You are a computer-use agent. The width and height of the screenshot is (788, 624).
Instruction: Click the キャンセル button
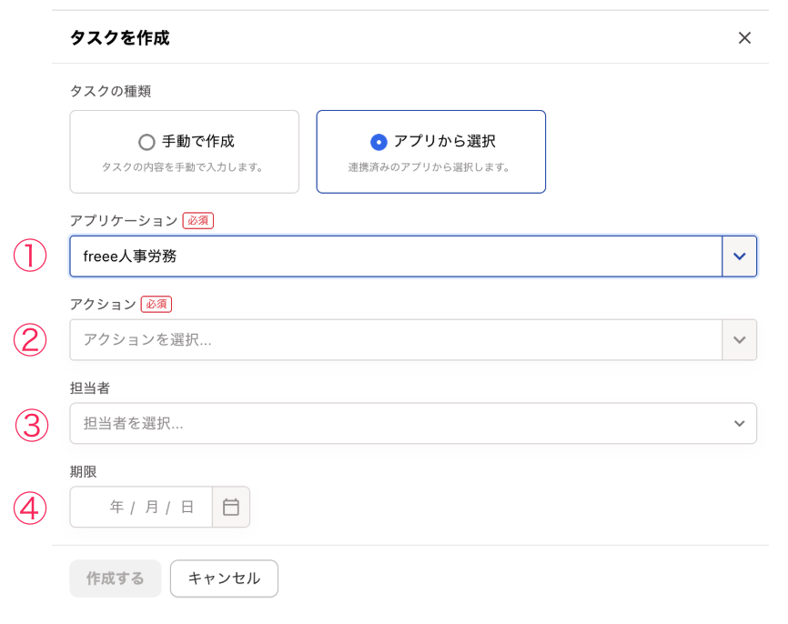click(224, 579)
